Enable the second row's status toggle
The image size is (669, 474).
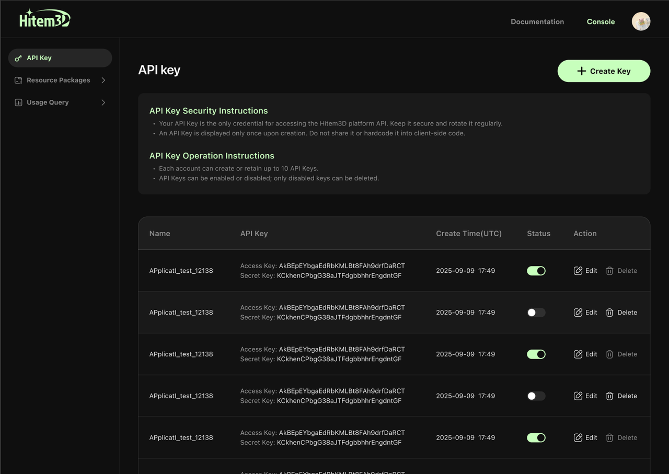[536, 313]
